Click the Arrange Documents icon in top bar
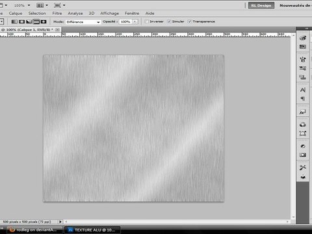 (40, 5)
